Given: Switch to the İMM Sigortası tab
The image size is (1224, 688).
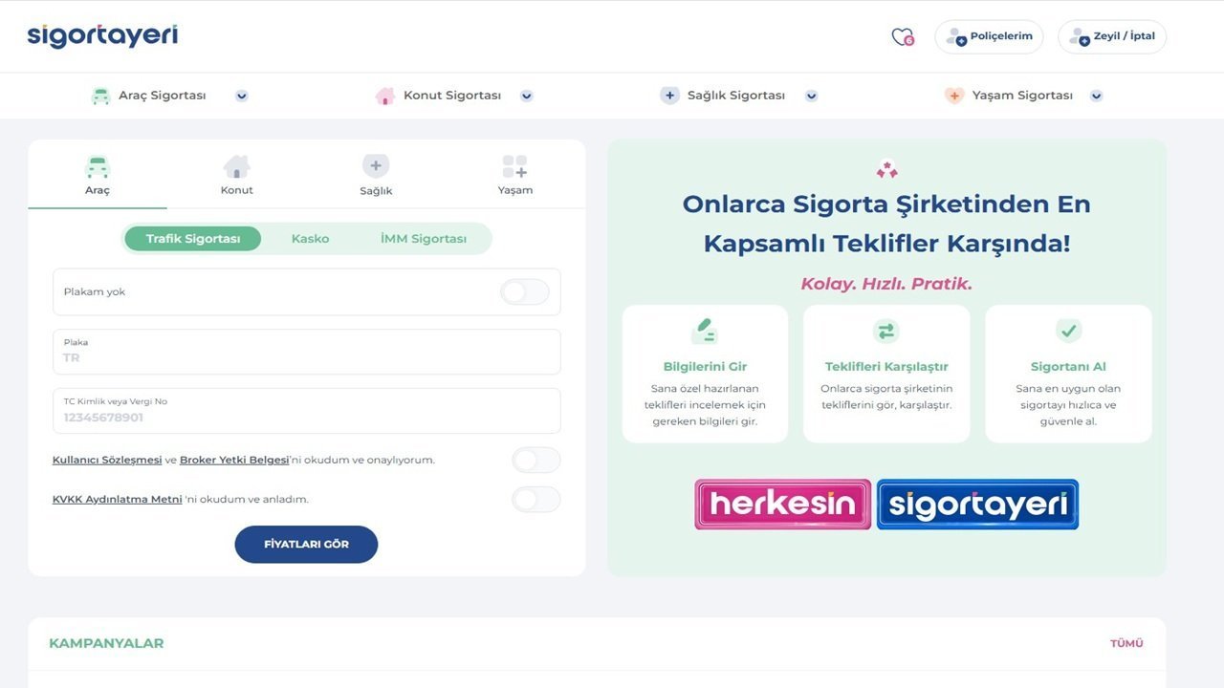Looking at the screenshot, I should (424, 239).
